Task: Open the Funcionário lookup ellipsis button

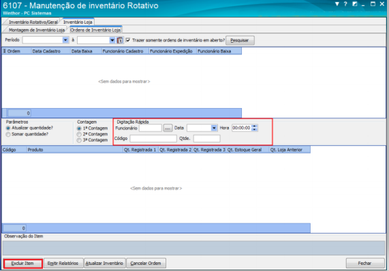Action: (168, 128)
